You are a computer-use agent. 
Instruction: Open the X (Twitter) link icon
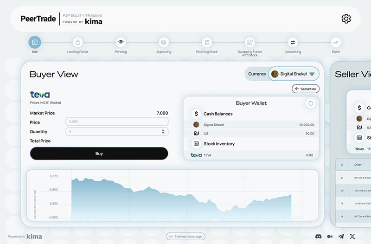pyautogui.click(x=352, y=237)
